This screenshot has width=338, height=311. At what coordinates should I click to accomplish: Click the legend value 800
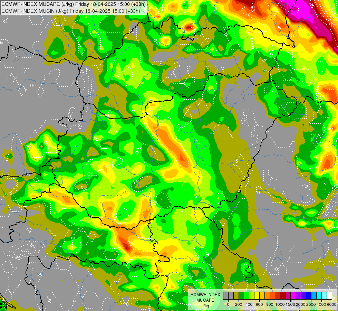click(270, 304)
